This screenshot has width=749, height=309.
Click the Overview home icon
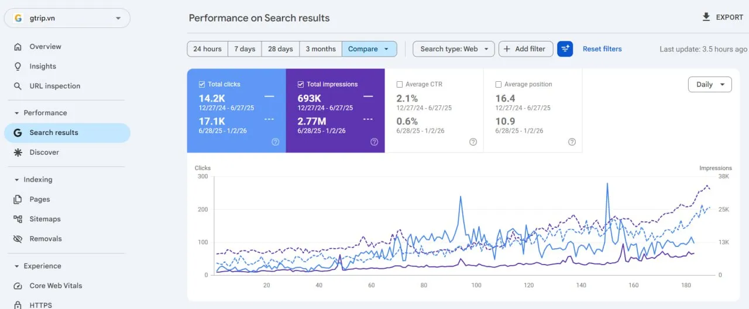(x=18, y=47)
